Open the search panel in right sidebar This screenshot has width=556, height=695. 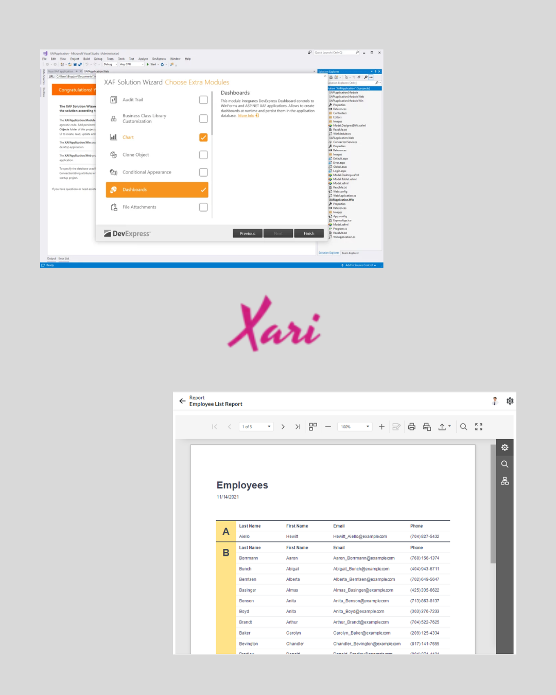point(505,464)
